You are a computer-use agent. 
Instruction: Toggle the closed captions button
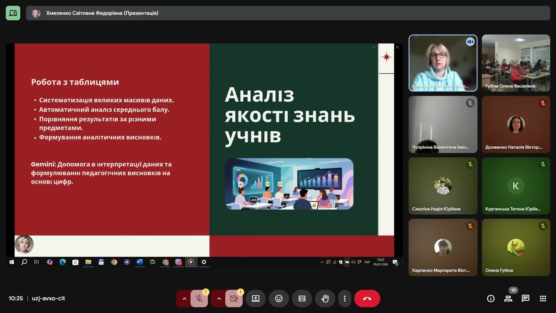coord(302,299)
